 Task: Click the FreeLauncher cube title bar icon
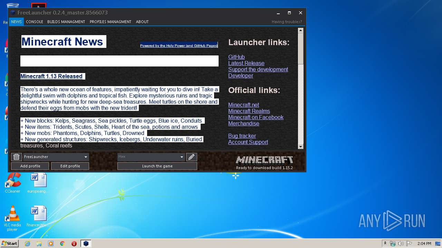[13, 13]
